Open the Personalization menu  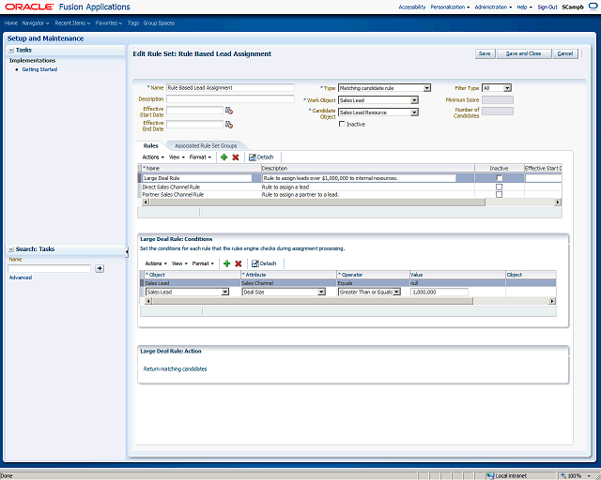450,7
